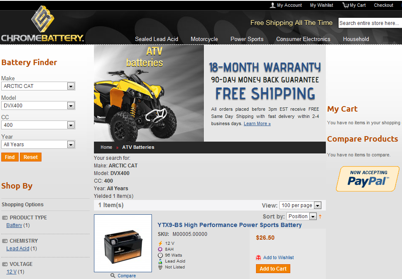
Task: Click the ChromeBattery logo
Action: pos(43,24)
